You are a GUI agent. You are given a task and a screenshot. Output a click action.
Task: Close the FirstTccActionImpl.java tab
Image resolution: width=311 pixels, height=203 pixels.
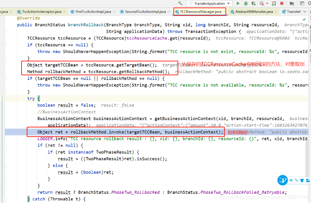tap(114, 12)
